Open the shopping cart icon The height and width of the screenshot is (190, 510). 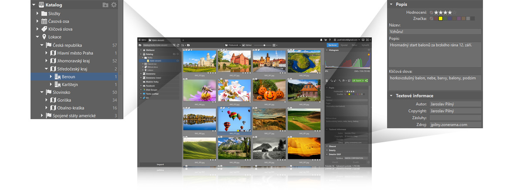326,40
